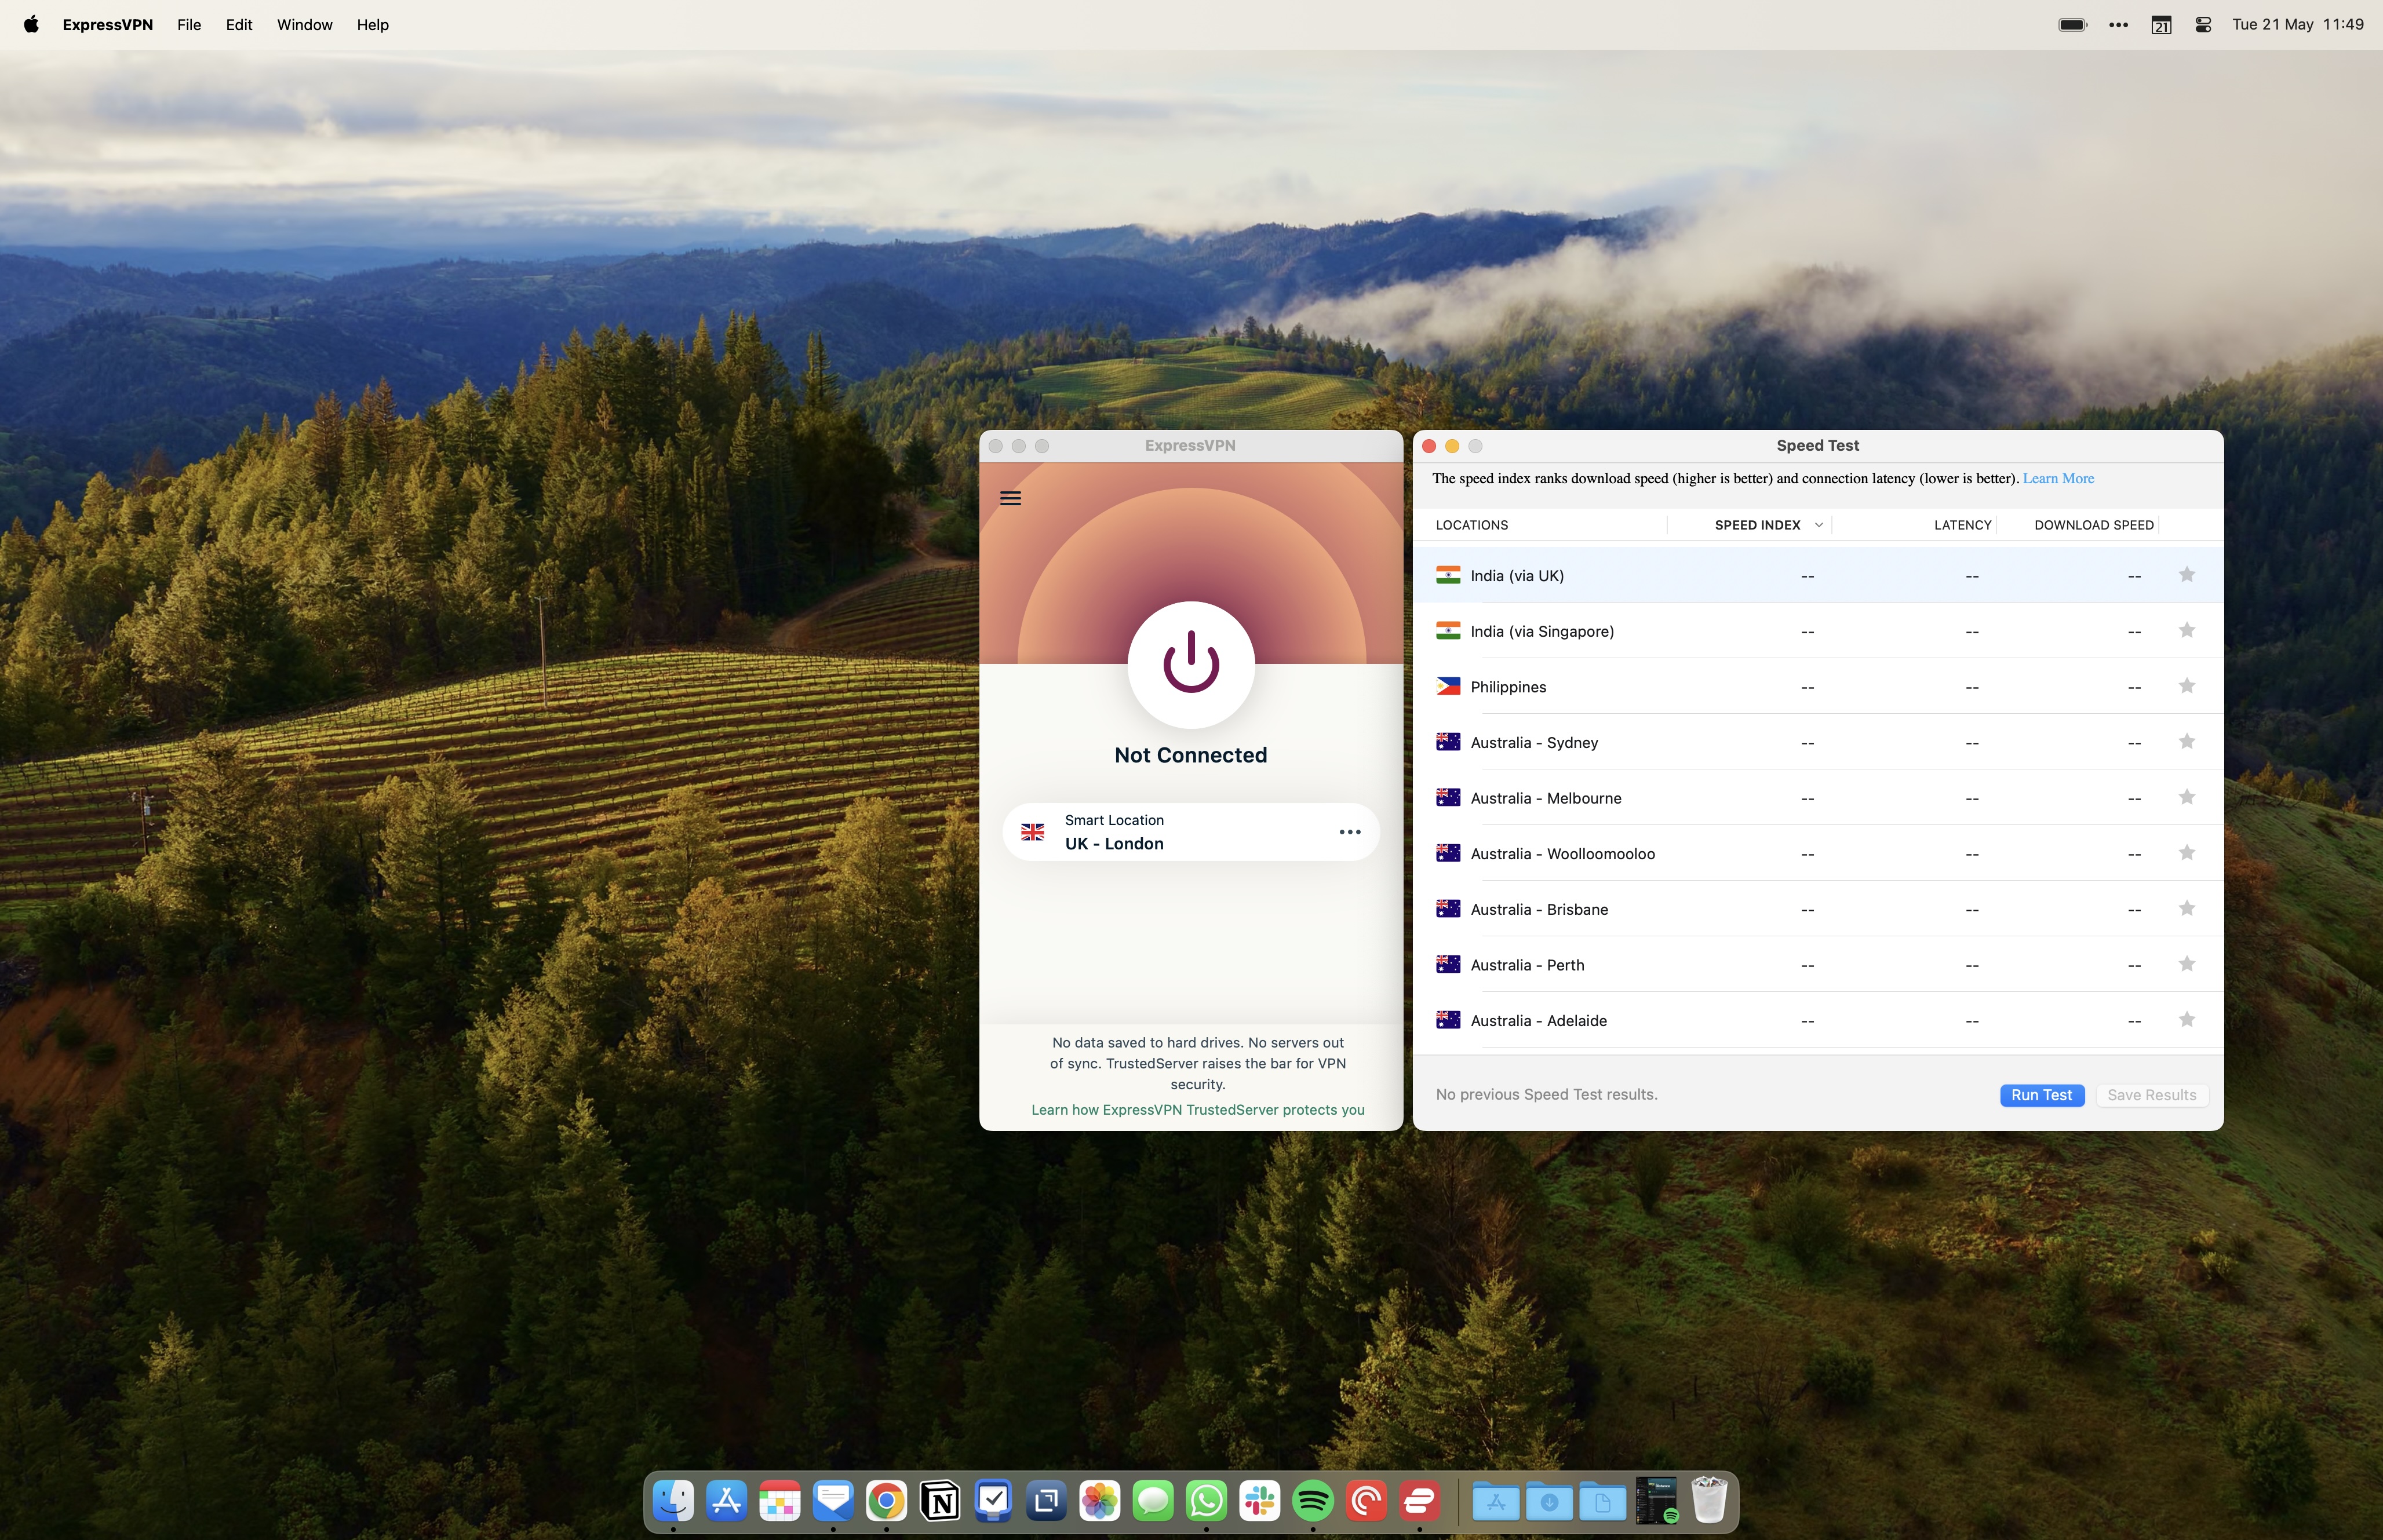Open Control Center in menu bar
Screen dimensions: 2383x1540
(2202, 25)
